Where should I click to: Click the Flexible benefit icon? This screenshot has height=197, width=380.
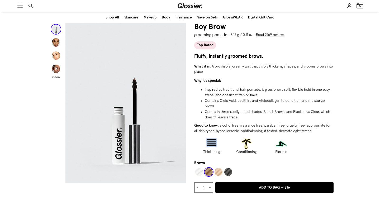pyautogui.click(x=281, y=144)
